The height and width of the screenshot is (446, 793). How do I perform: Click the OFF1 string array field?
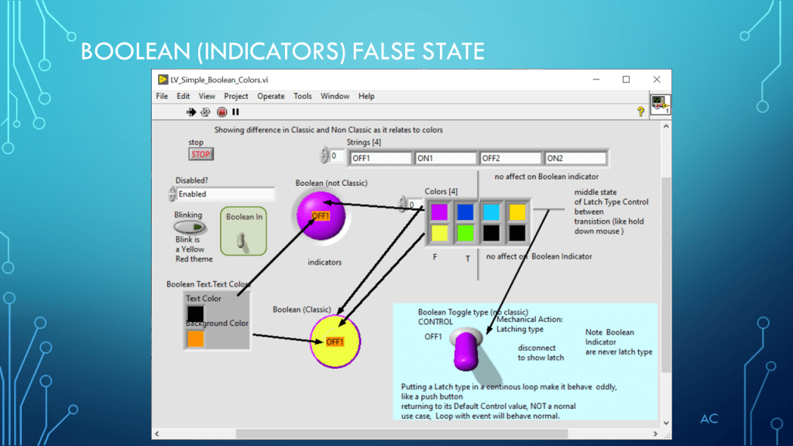pos(379,158)
